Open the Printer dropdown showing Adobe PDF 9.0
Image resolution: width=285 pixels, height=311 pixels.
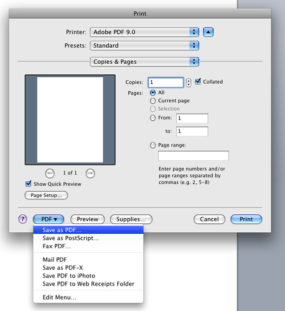[x=144, y=32]
